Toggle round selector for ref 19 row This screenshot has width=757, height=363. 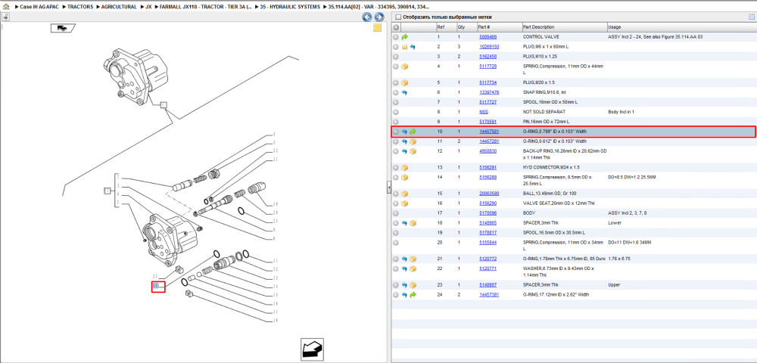click(x=396, y=232)
